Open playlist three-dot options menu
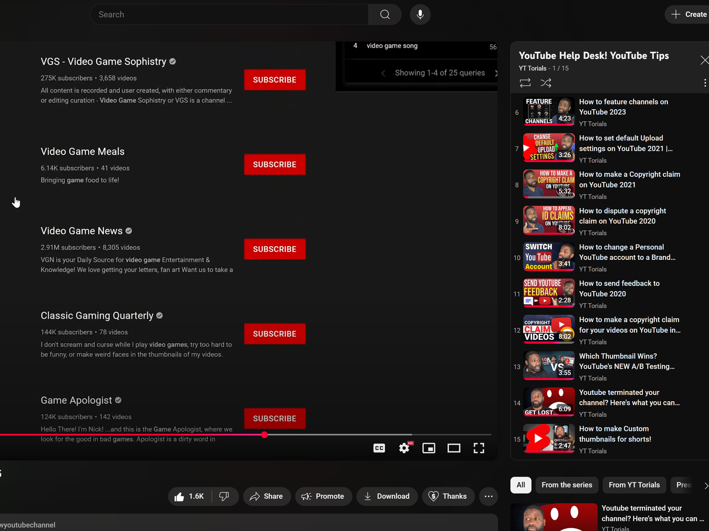709x531 pixels. 705,83
